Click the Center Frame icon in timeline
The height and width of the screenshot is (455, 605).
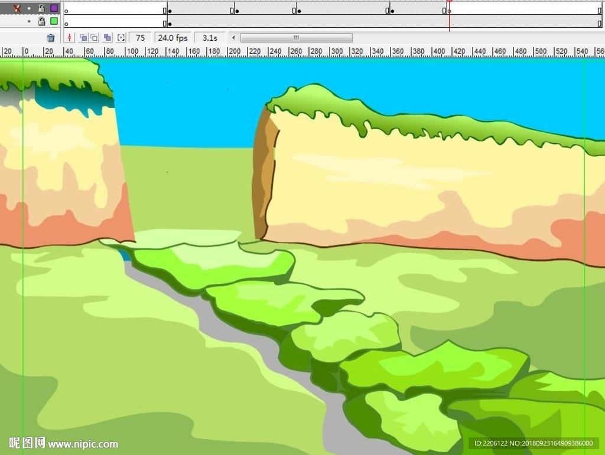coord(70,38)
